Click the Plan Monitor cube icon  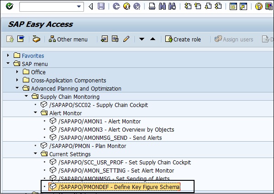pyautogui.click(x=44, y=145)
